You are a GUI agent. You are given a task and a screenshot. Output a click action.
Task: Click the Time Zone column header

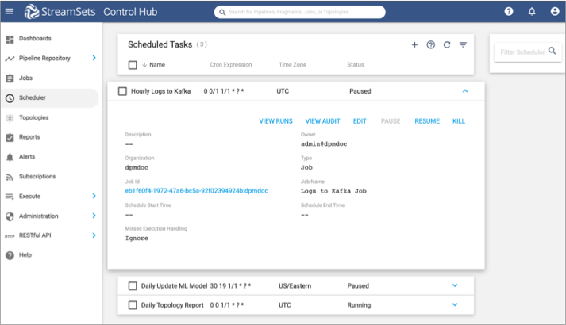[292, 65]
